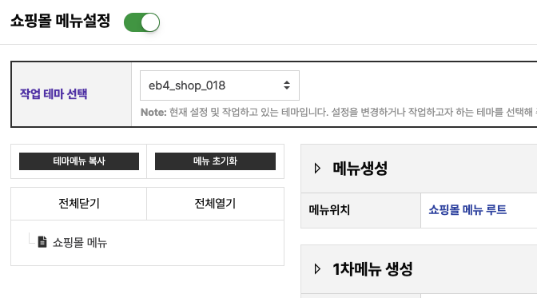Click the 쇼핑몰 메뉴설정 page title
This screenshot has height=298, width=537.
60,21
